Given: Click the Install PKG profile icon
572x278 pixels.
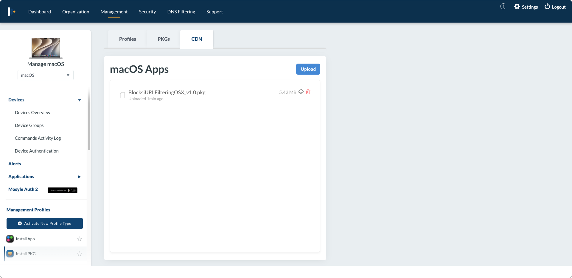Looking at the screenshot, I should pos(10,254).
